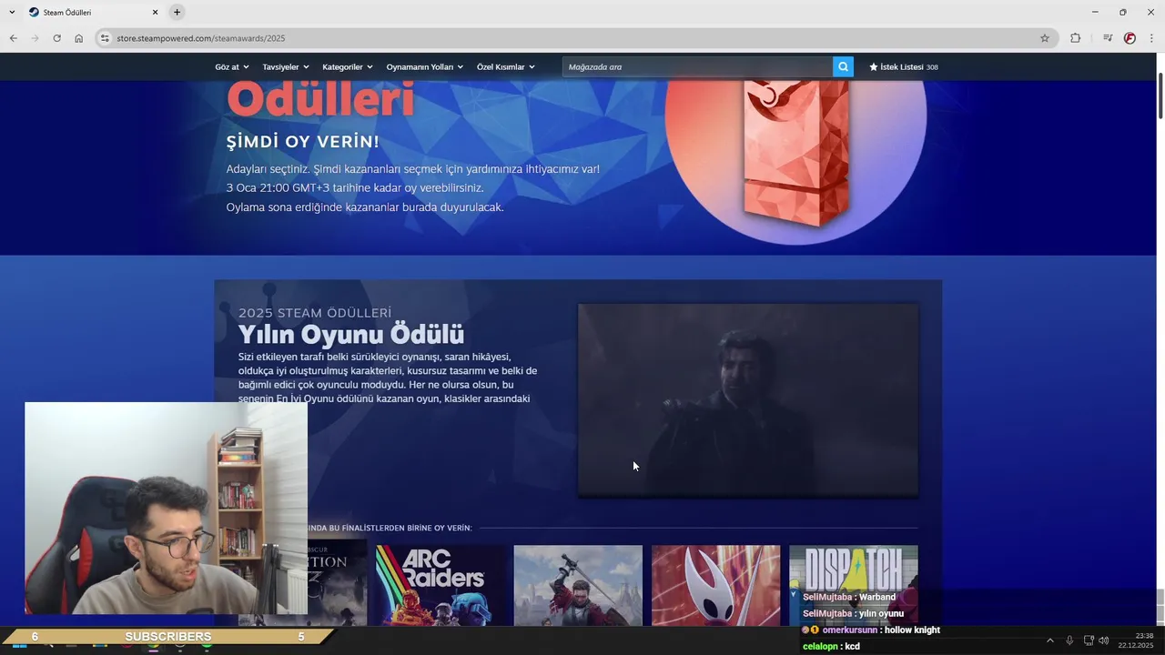Click the SeliMujtaba yılın oyunu chat message
The height and width of the screenshot is (655, 1165).
[853, 613]
